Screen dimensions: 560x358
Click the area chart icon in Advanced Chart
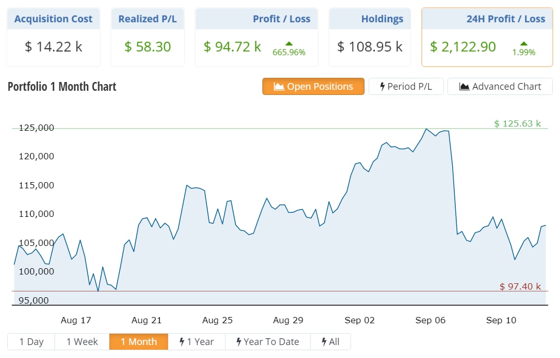point(464,87)
